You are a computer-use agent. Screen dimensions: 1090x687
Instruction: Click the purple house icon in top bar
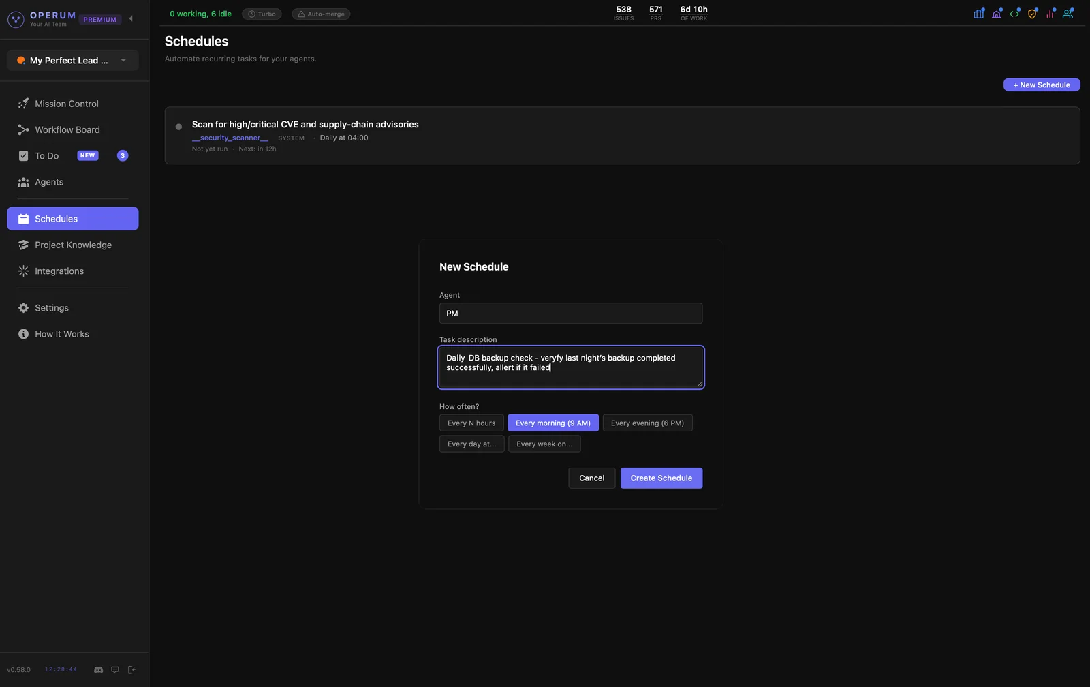pos(997,14)
